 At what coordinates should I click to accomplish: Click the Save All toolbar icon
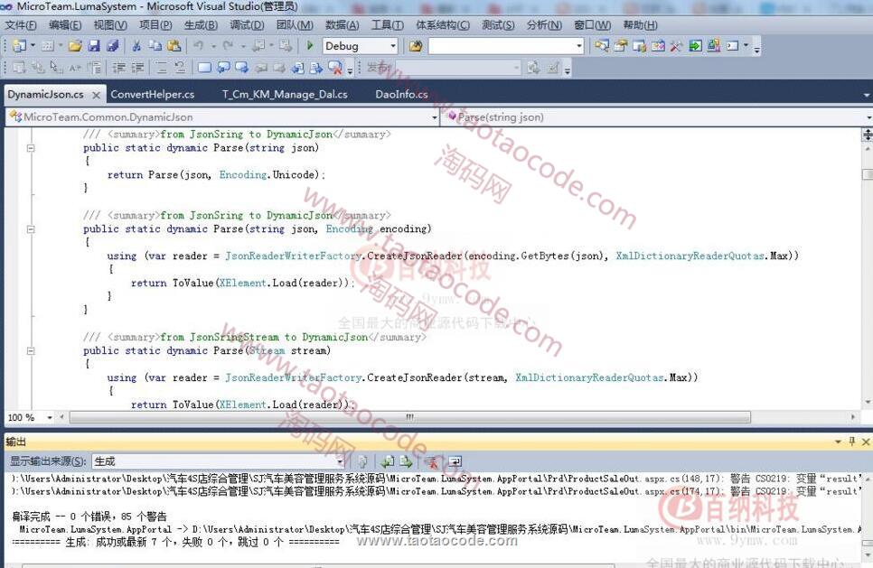(112, 46)
